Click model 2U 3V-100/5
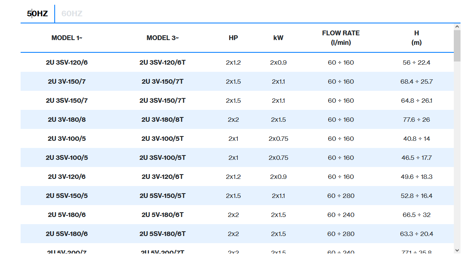Screen dimensions: 474x261 coord(67,139)
